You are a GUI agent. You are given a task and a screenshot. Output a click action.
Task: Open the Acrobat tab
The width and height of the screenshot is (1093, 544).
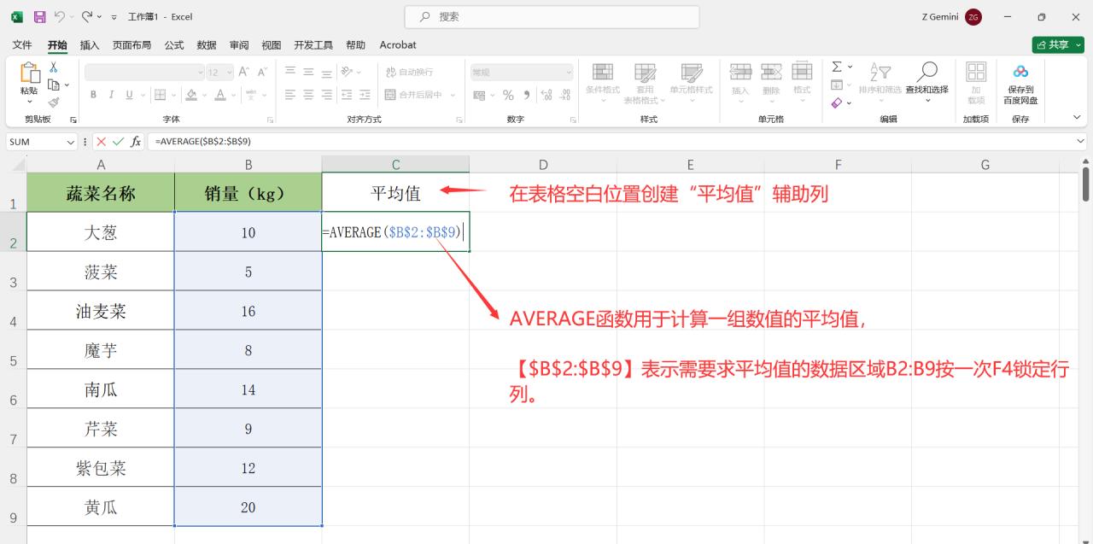398,44
